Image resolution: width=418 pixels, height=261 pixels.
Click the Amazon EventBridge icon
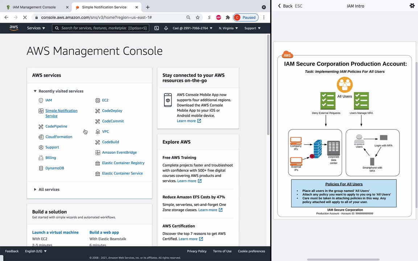(98, 153)
